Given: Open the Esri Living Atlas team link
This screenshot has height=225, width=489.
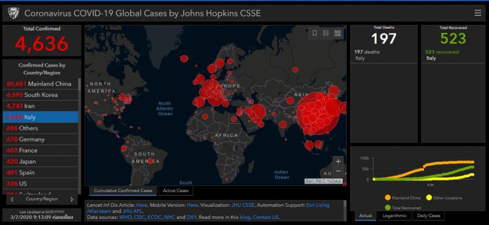Looking at the screenshot, I should pyautogui.click(x=317, y=205).
